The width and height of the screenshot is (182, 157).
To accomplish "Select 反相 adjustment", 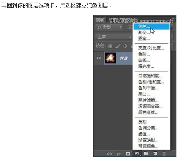I will pos(152,122).
